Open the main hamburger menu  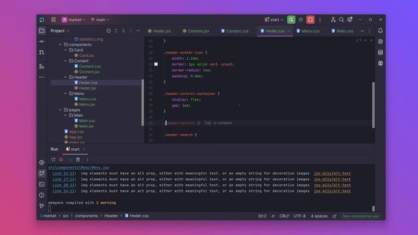pos(54,20)
